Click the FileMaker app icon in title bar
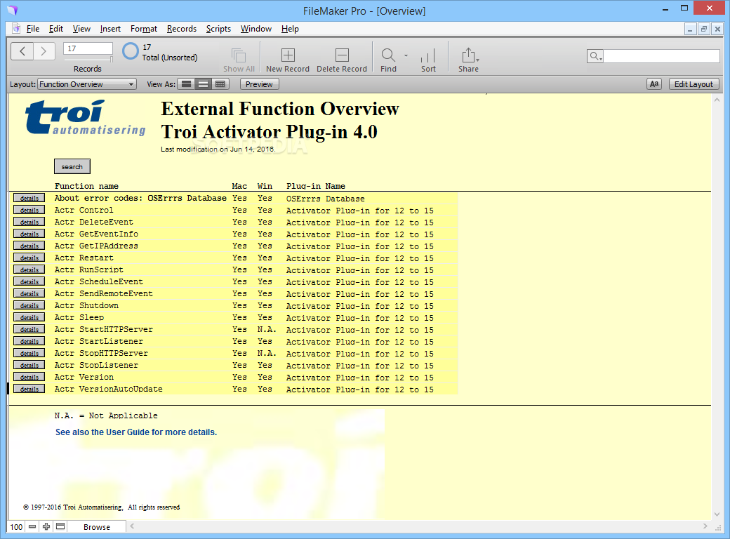 (x=12, y=11)
